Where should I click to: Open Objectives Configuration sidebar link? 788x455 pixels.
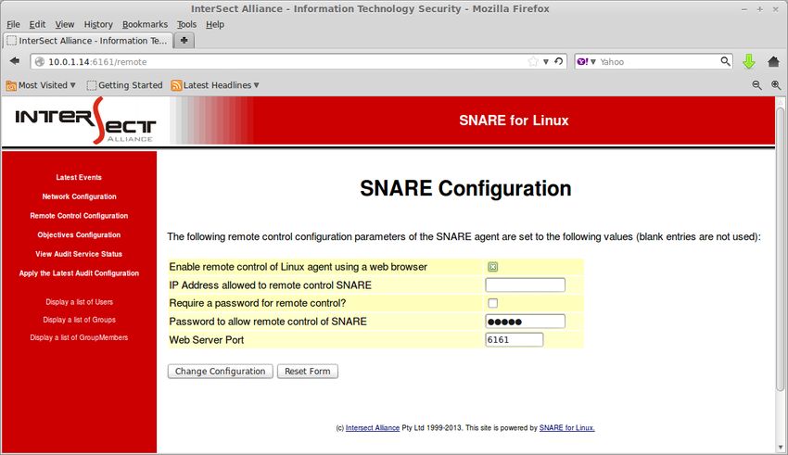click(79, 234)
